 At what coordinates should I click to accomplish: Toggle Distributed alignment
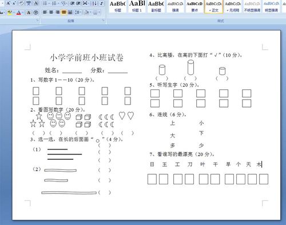[70, 13]
